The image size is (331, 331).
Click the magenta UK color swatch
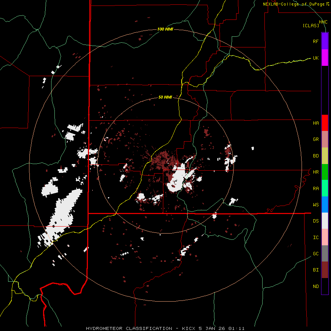pos(325,58)
